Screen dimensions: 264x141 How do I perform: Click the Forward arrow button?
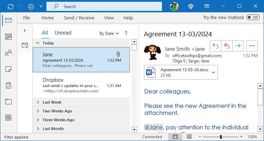(238, 46)
